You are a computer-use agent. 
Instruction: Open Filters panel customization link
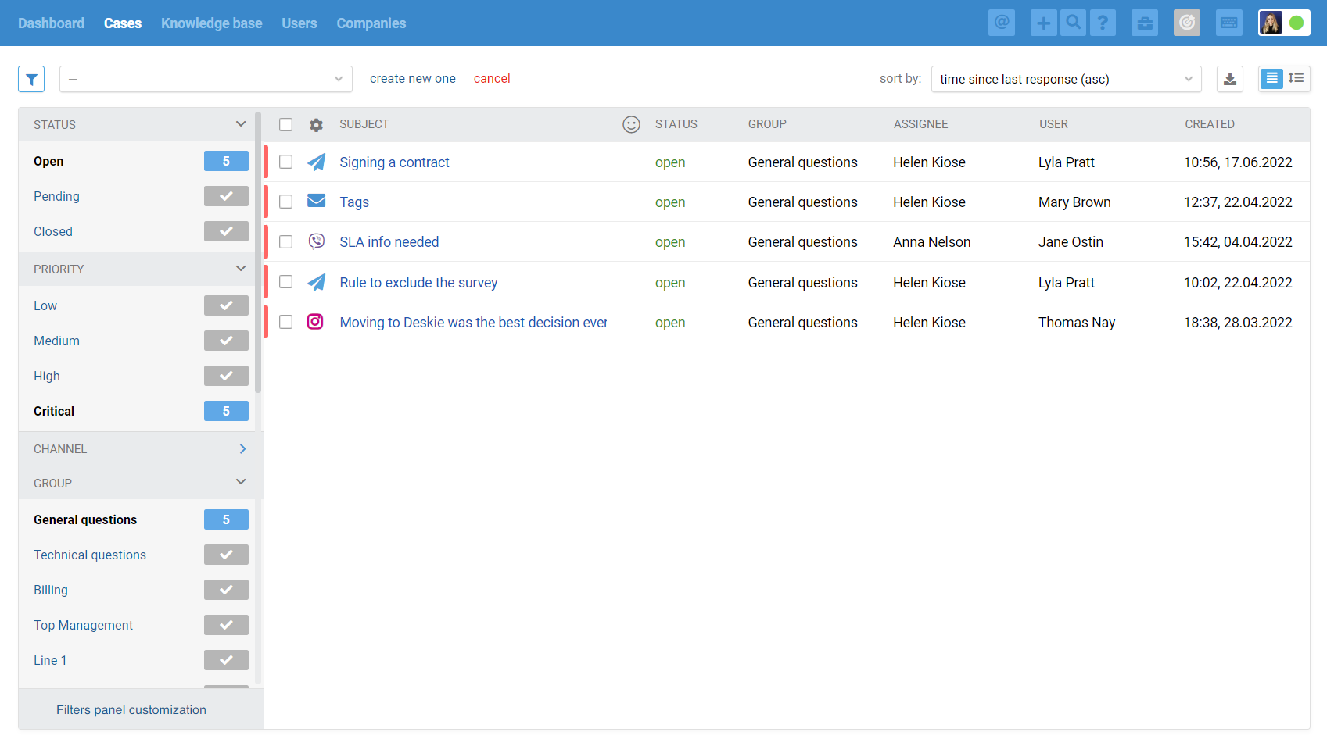[131, 710]
